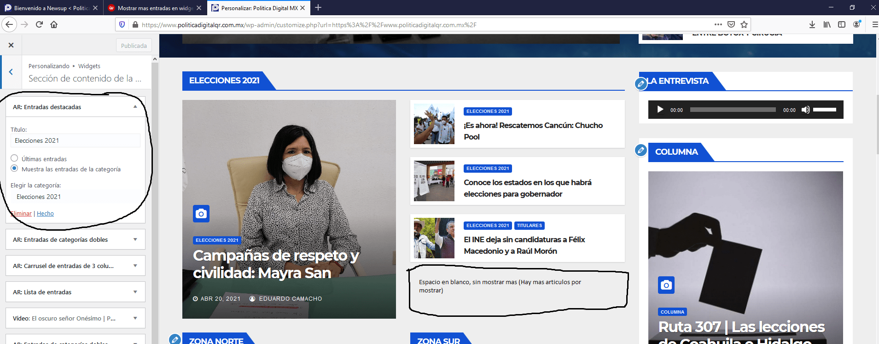Select Últimas entradas radio option

pos(14,158)
